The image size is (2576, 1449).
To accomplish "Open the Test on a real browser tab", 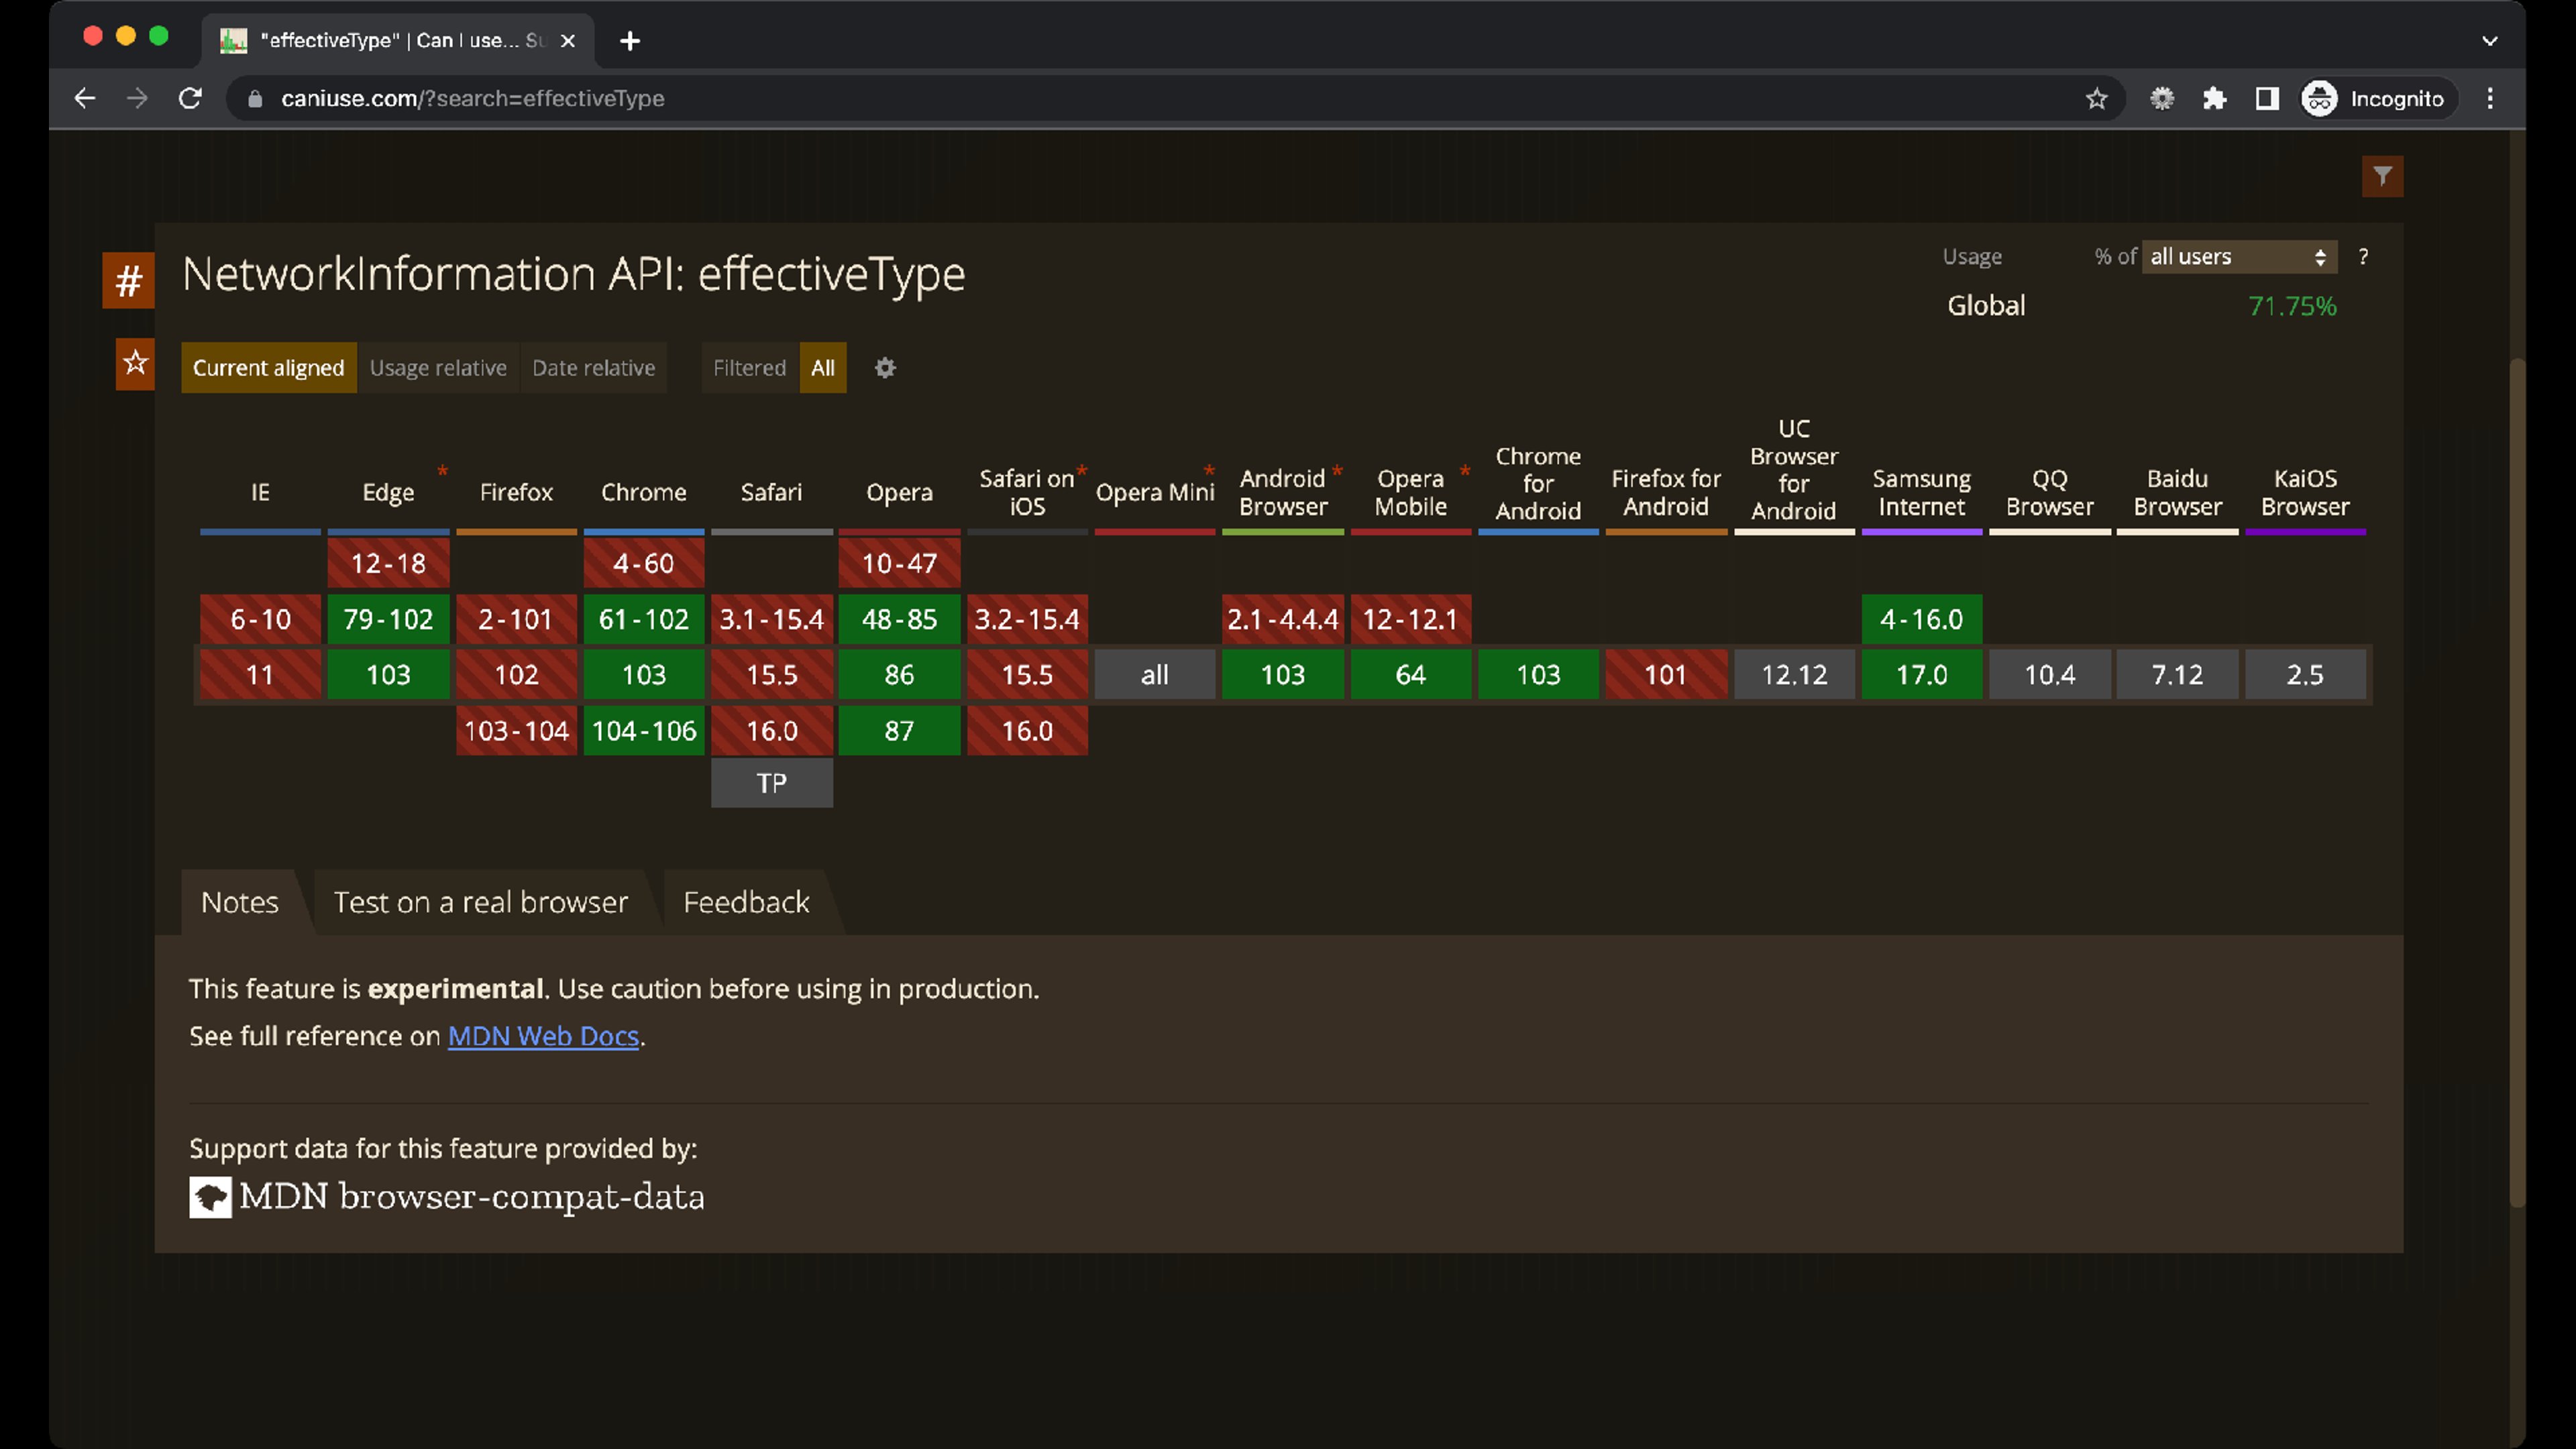I will click(480, 902).
